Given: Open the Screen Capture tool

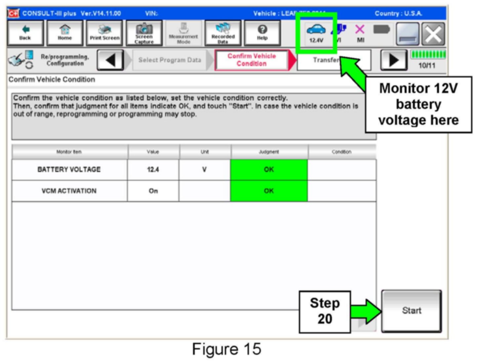Looking at the screenshot, I should (144, 33).
